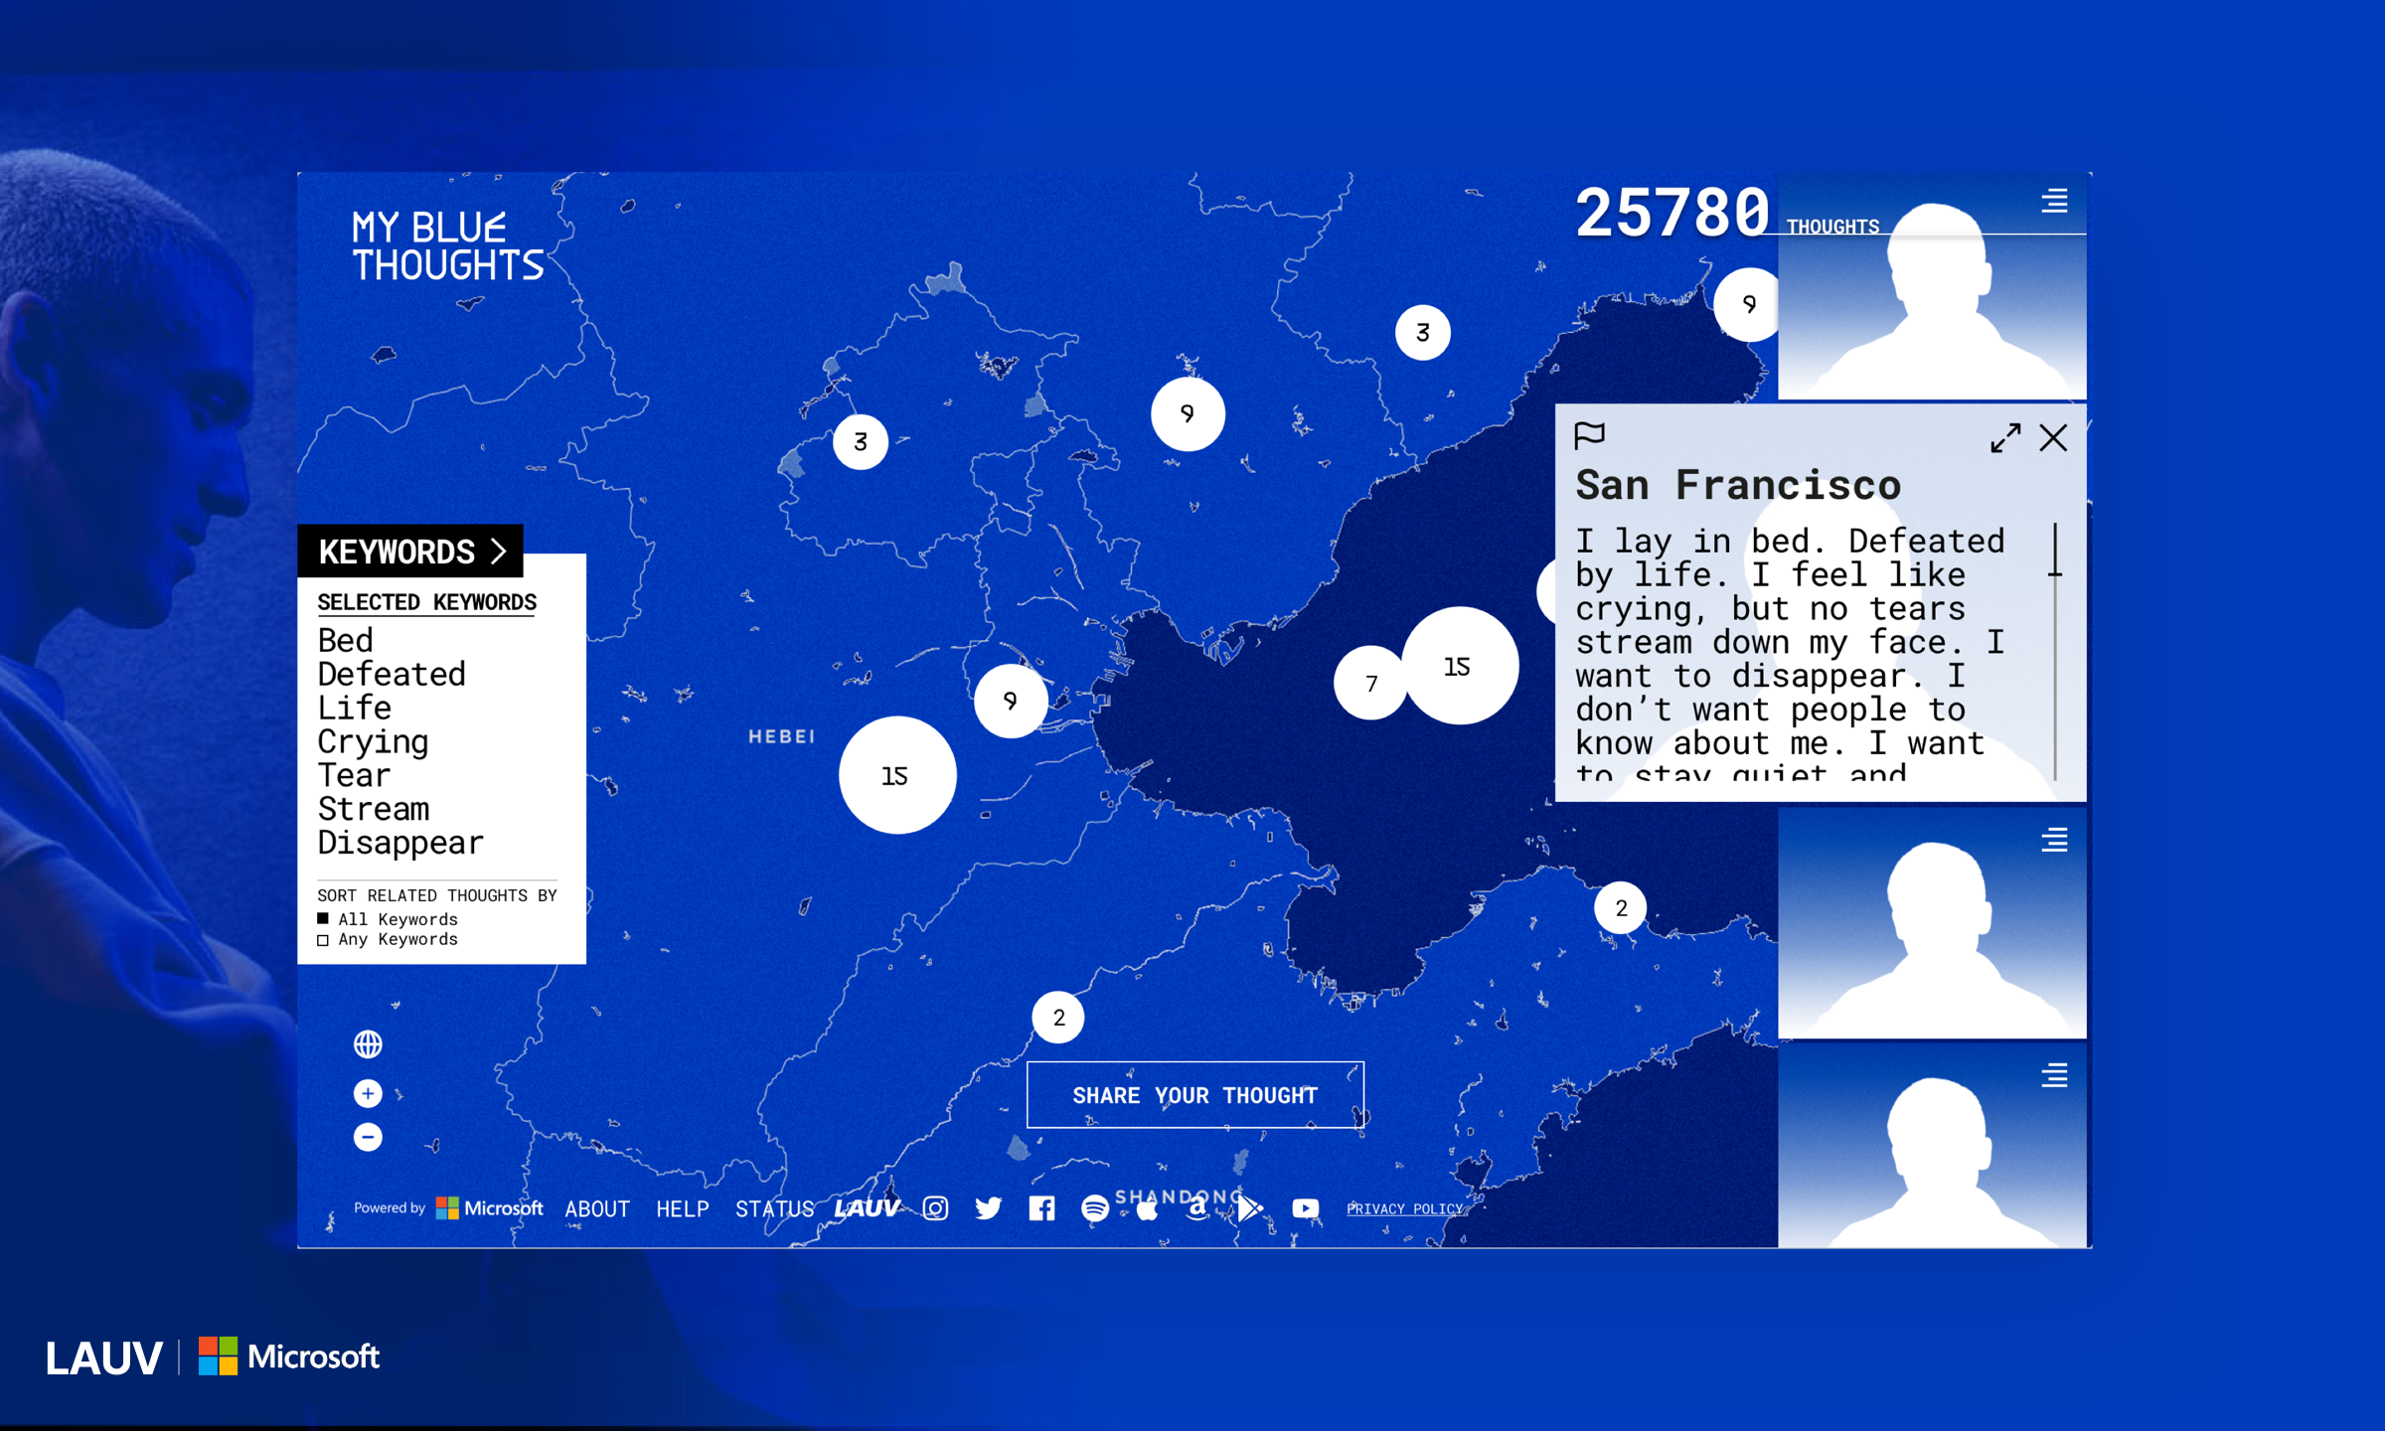The width and height of the screenshot is (2385, 1431).
Task: Open the Privacy Policy link
Action: 1404,1208
